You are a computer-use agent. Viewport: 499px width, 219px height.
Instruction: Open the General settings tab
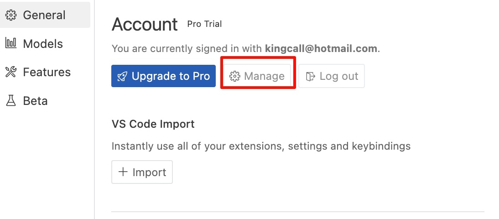[x=44, y=15]
